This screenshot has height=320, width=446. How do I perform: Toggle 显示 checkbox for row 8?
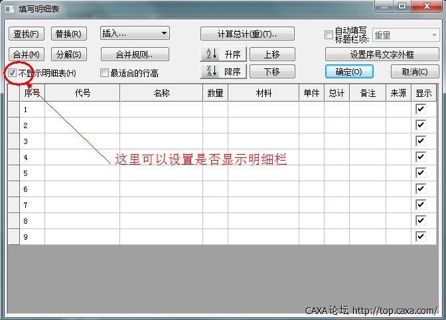coord(421,220)
